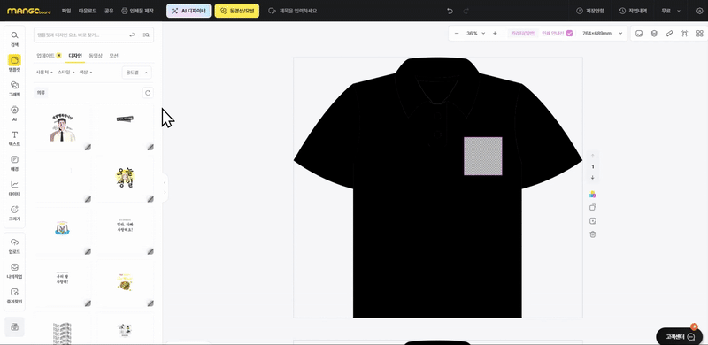This screenshot has height=345, width=708.
Task: Click the colorful page background color icon
Action: click(x=593, y=195)
